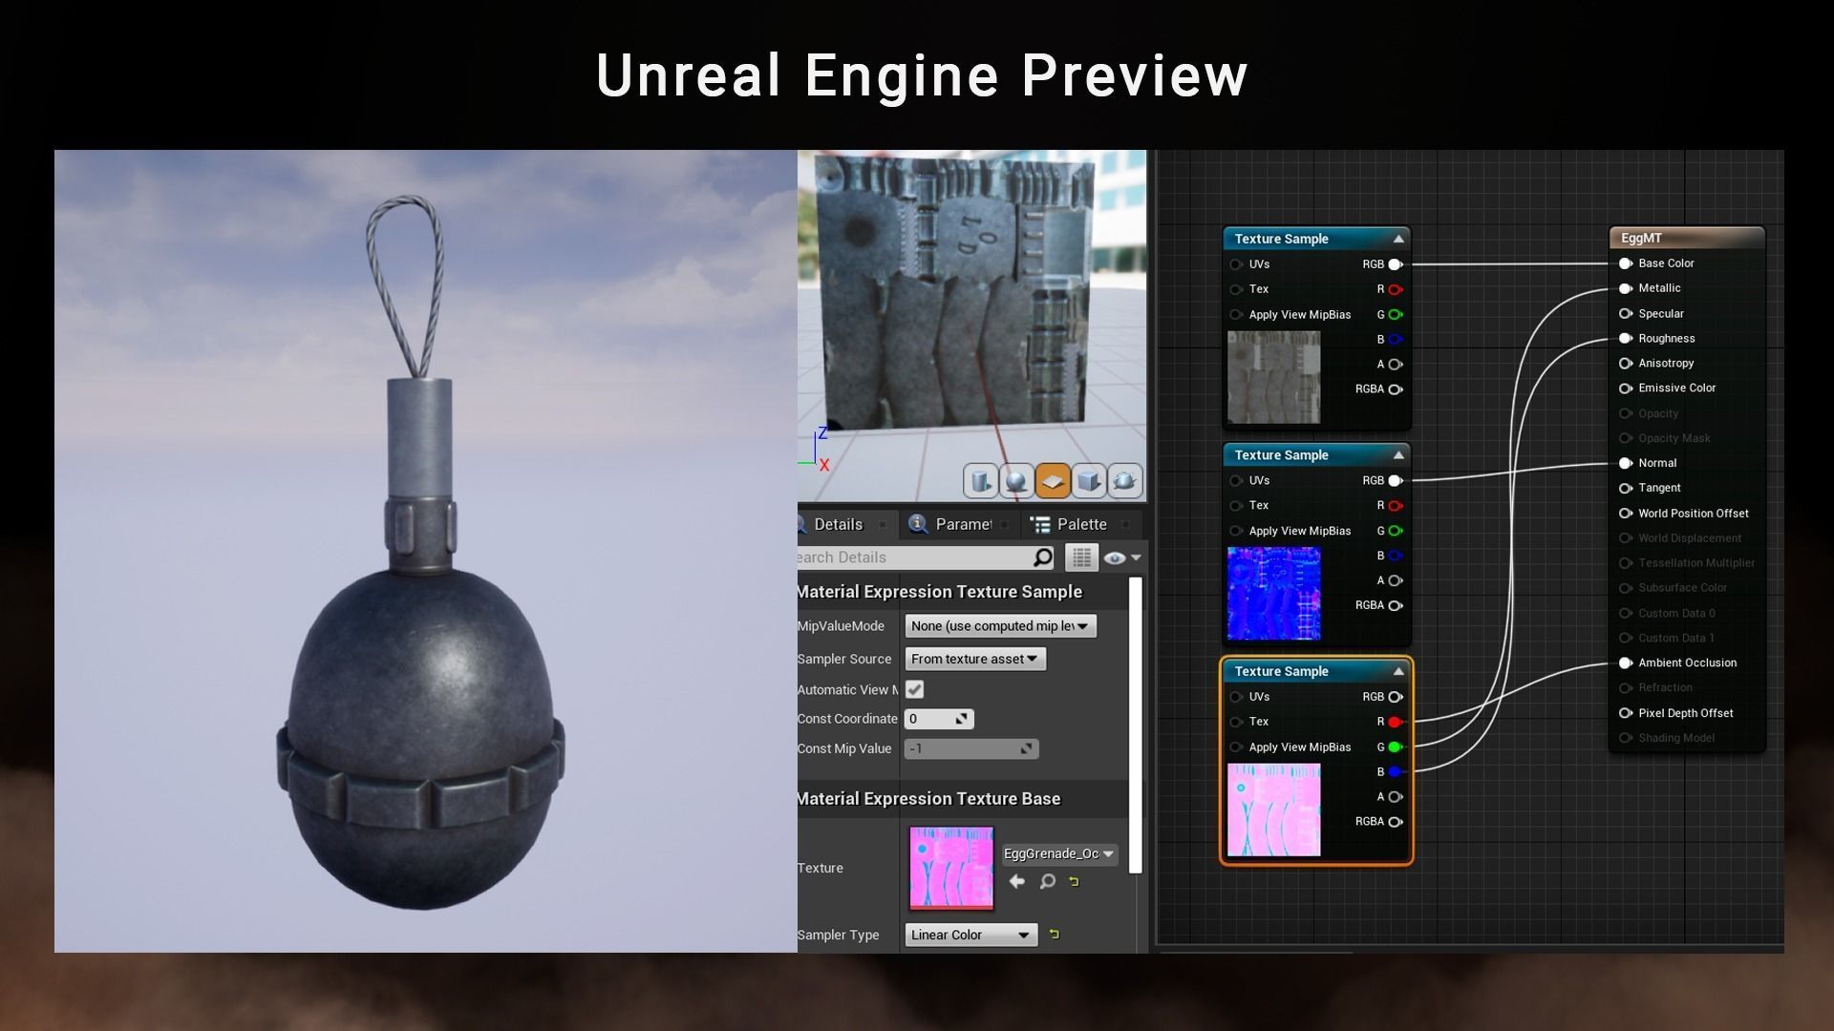Screen dimensions: 1834x1031
Task: Select the top Texture Sample node title
Action: pos(1281,239)
